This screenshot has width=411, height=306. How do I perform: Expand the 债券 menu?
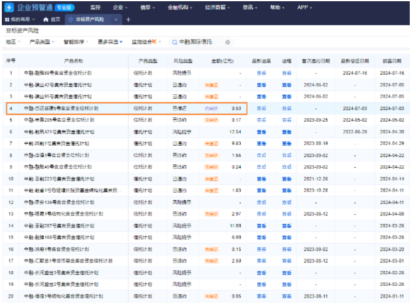point(148,7)
